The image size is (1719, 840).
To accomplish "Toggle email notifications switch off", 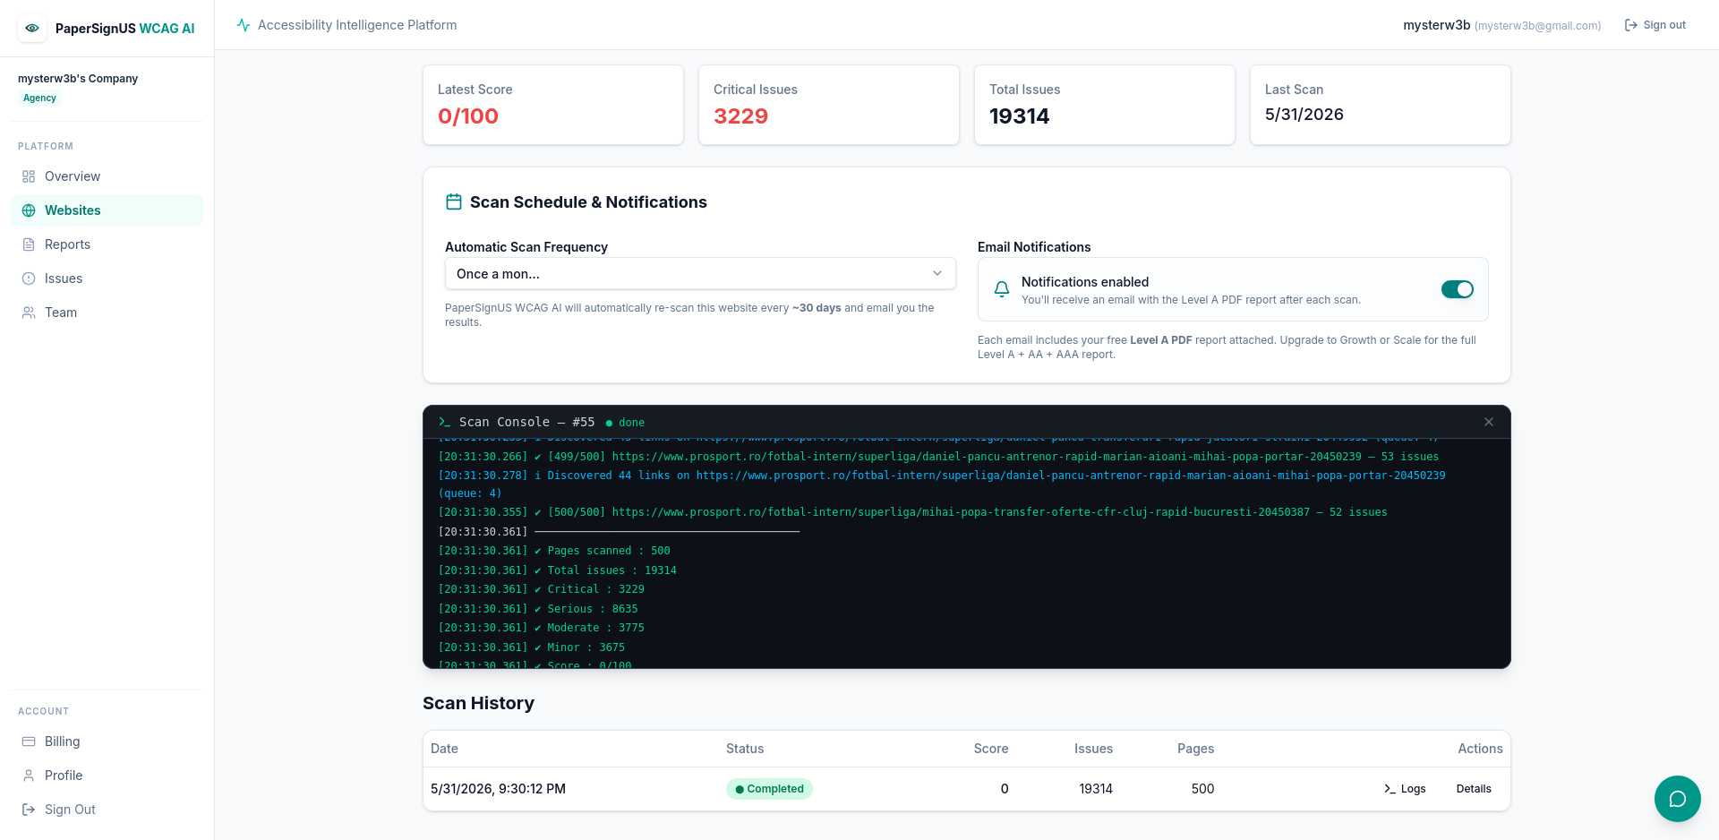I will tap(1458, 289).
